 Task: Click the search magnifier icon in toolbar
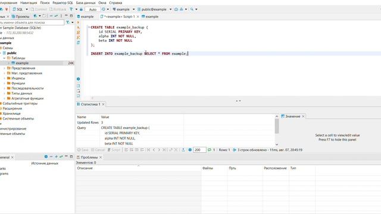pos(192,10)
